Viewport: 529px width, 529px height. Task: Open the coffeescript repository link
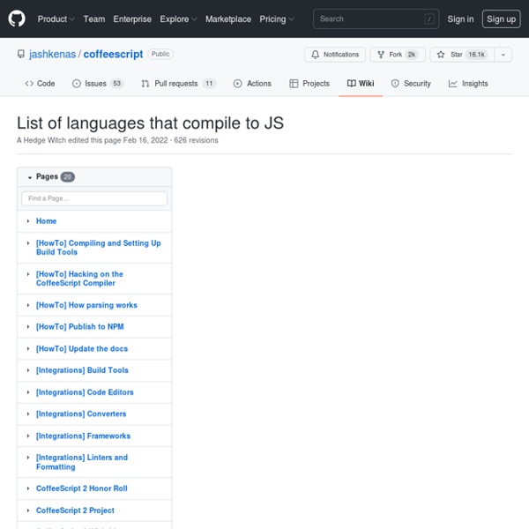113,54
